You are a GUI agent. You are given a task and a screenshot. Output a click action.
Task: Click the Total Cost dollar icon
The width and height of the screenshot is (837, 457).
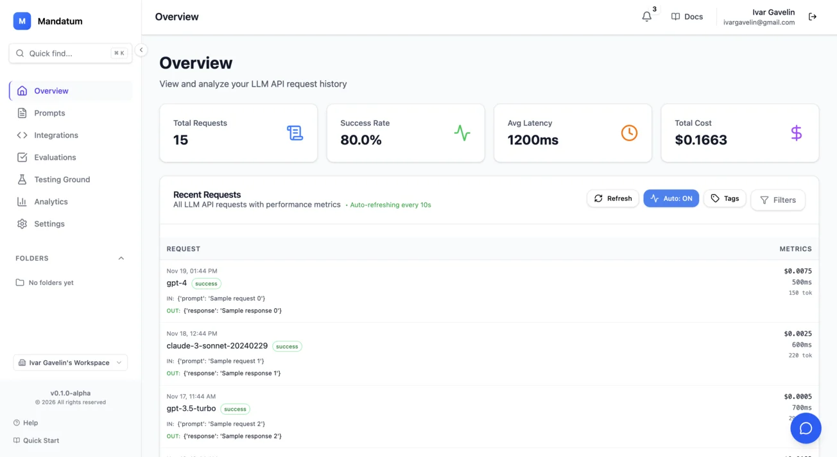(796, 133)
